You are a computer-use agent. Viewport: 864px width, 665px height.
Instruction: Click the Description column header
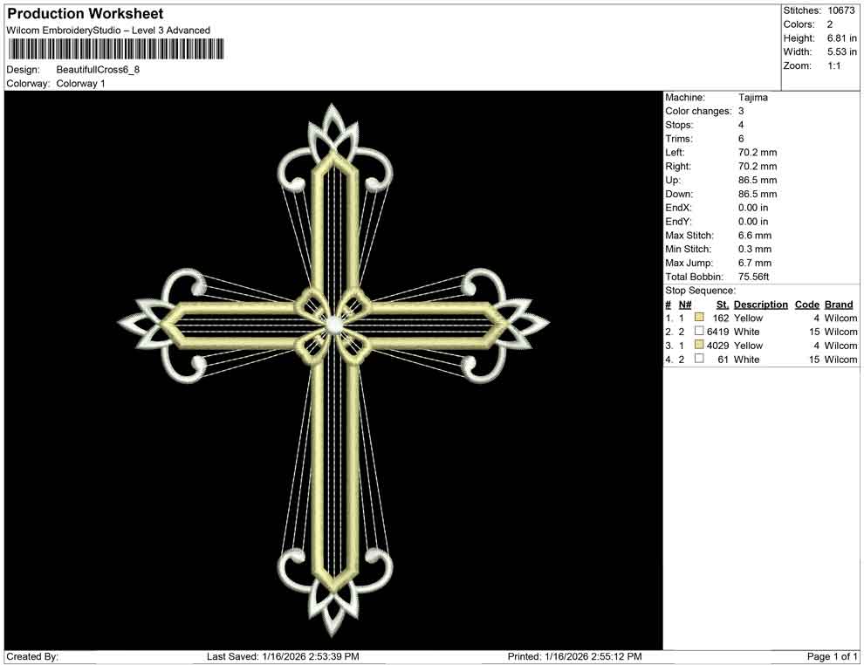tap(760, 304)
